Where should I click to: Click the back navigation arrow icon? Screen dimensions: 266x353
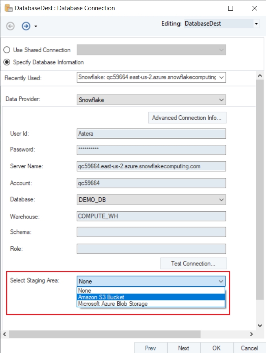[11, 26]
